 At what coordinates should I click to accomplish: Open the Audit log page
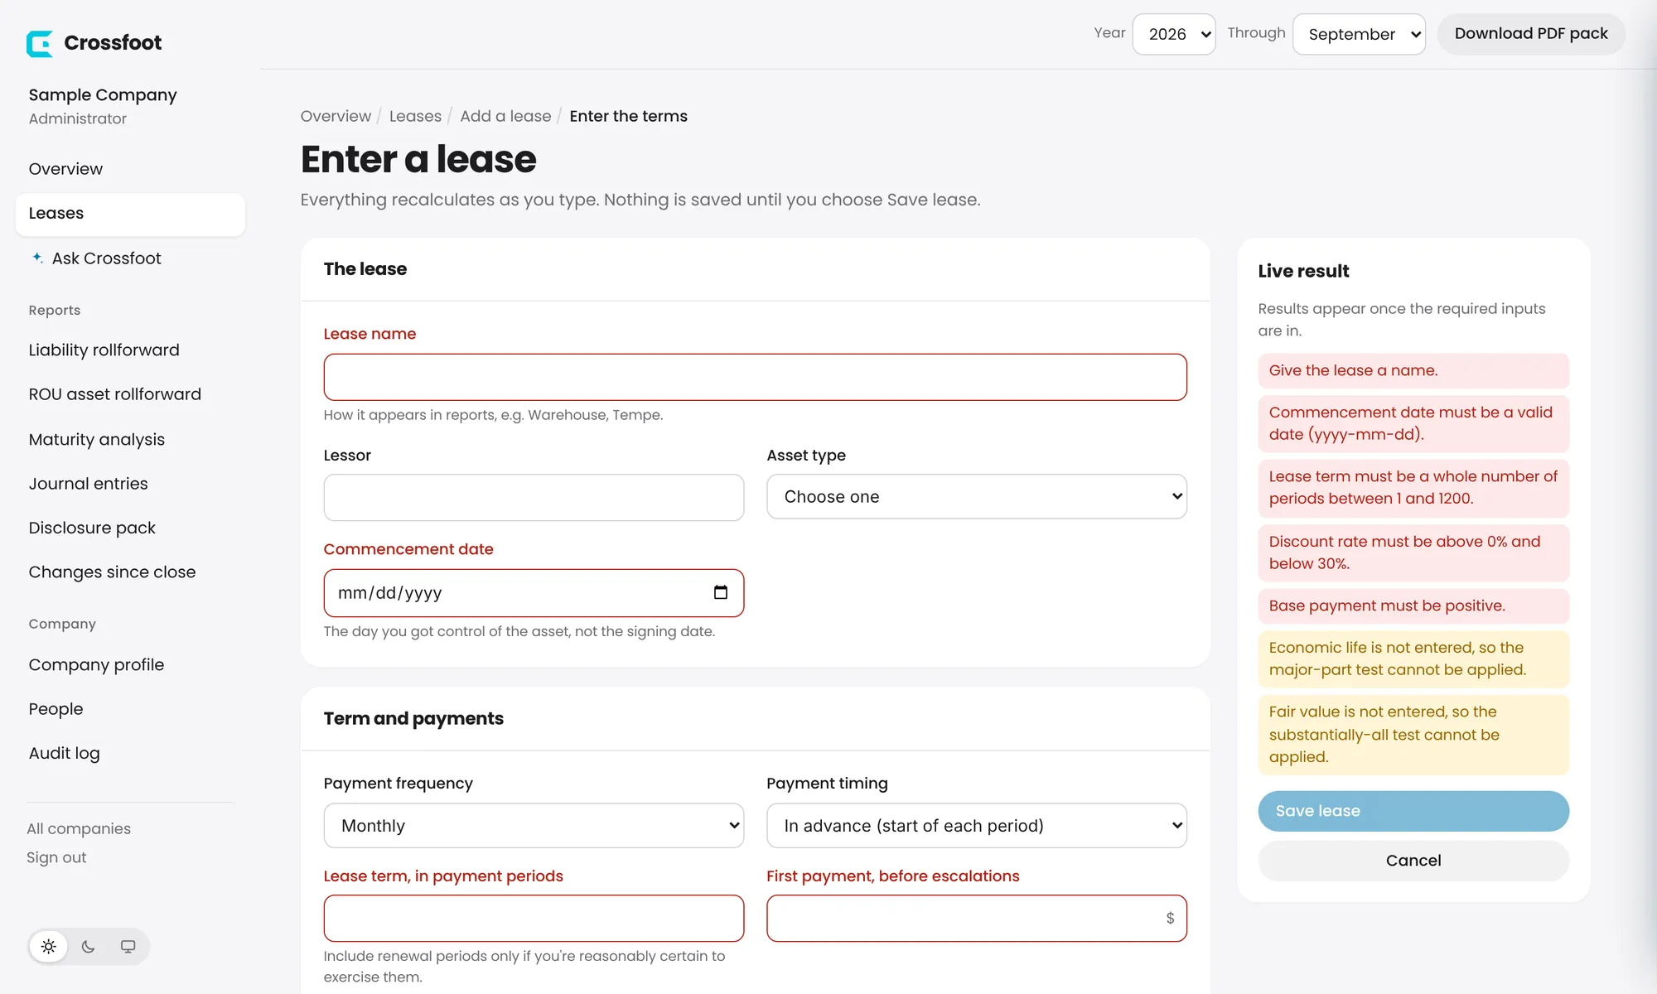(64, 753)
